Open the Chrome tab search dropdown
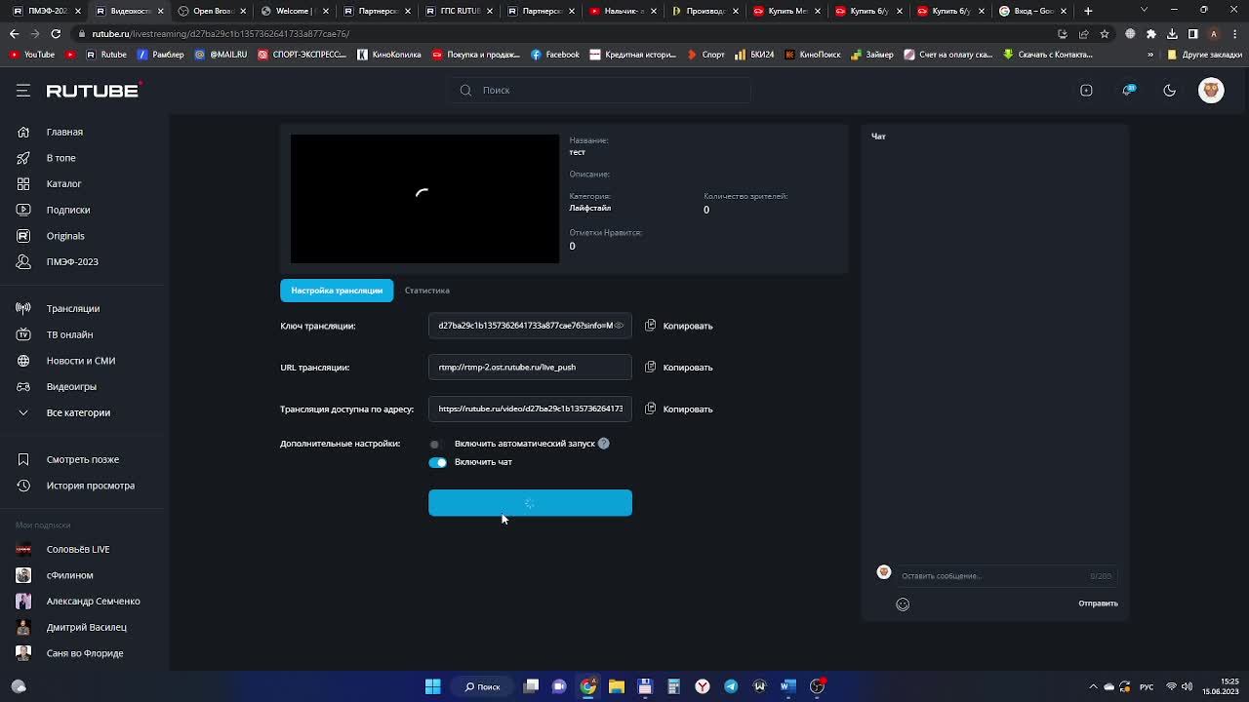The width and height of the screenshot is (1249, 702). point(1145,11)
